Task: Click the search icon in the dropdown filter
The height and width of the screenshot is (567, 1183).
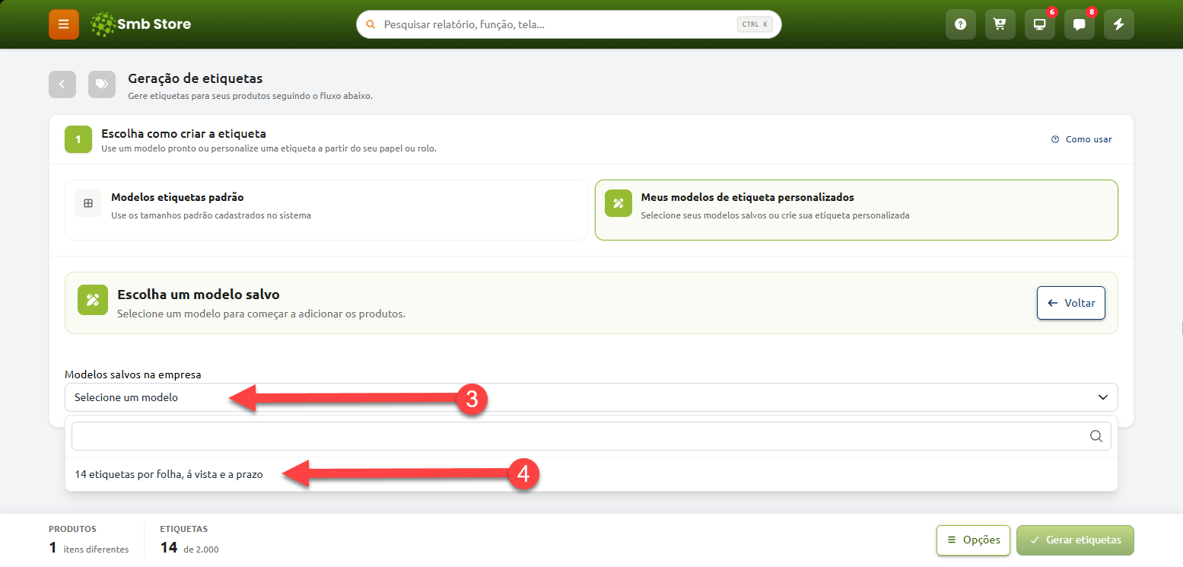Action: 1096,436
